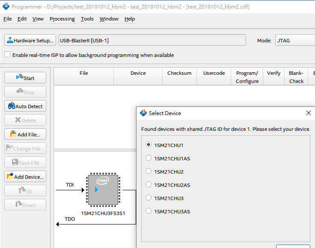Click Add File button

point(25,134)
